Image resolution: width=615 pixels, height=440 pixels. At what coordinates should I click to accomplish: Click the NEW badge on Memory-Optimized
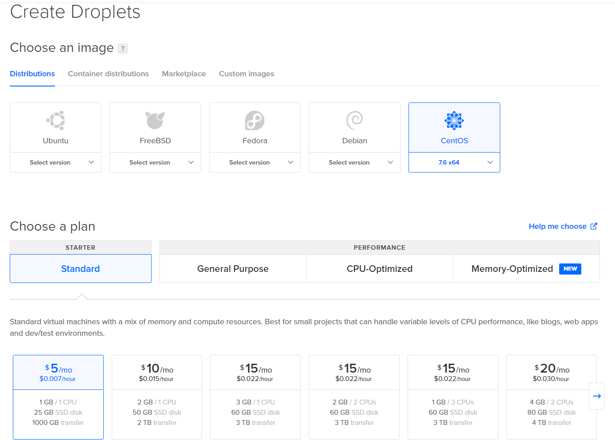point(570,269)
